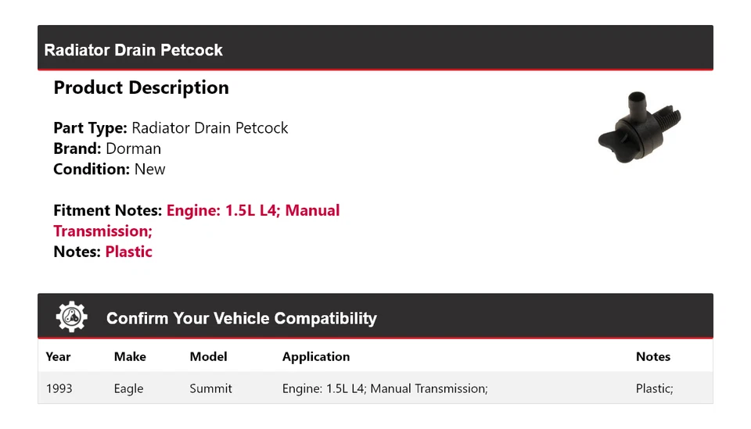Click the Make column header
Image resolution: width=751 pixels, height=429 pixels.
click(x=130, y=356)
